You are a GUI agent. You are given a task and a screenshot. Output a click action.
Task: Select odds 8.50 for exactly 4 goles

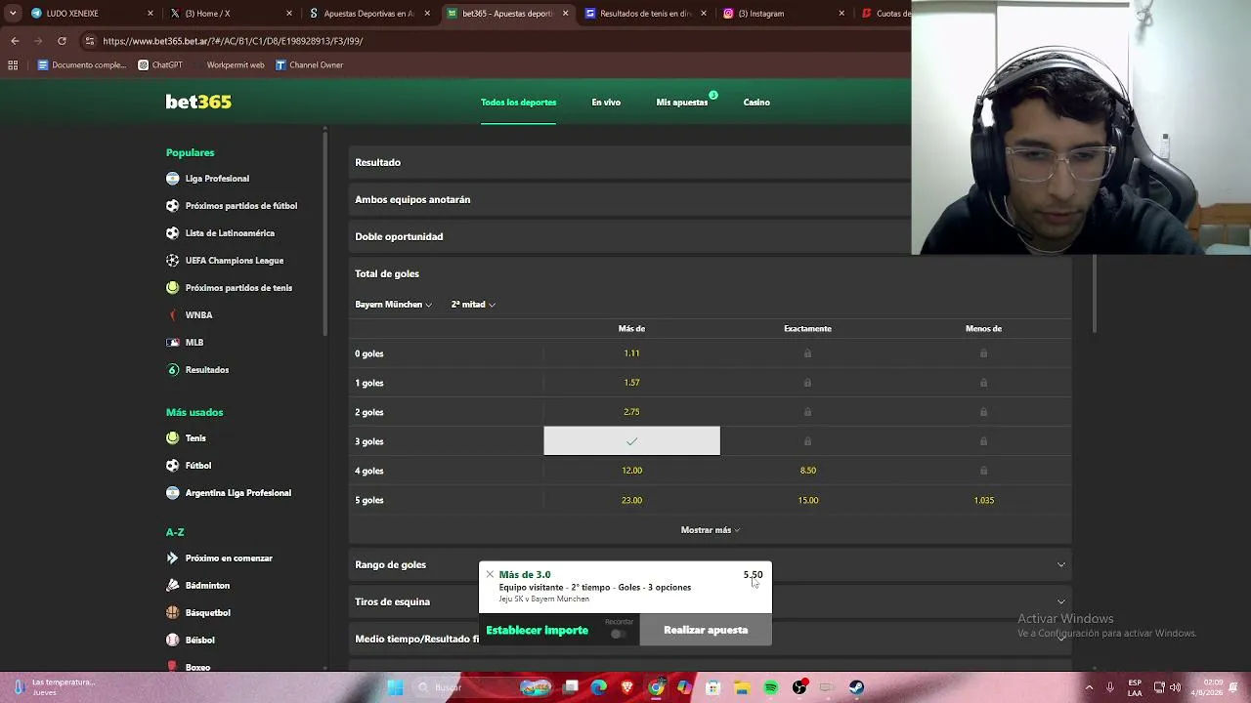(x=807, y=471)
